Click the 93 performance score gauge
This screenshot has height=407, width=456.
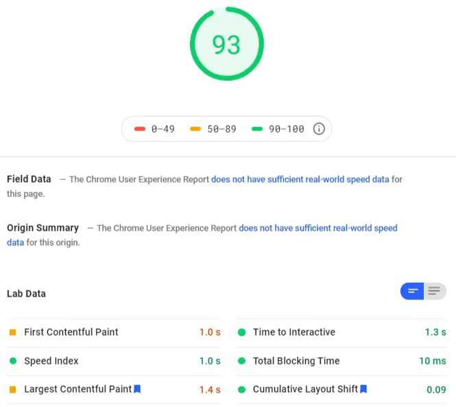(x=227, y=44)
